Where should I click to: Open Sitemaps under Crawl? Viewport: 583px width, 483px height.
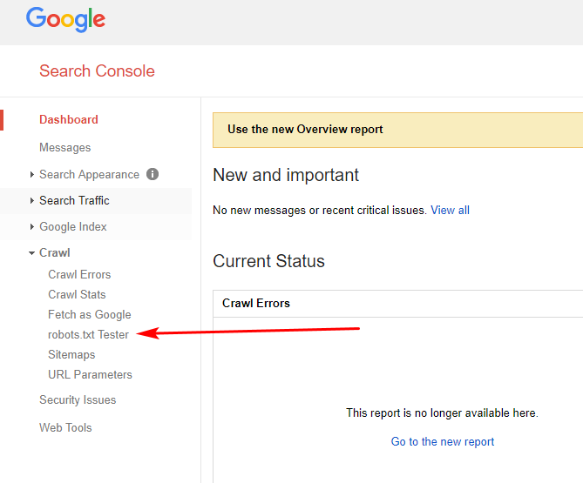[71, 354]
